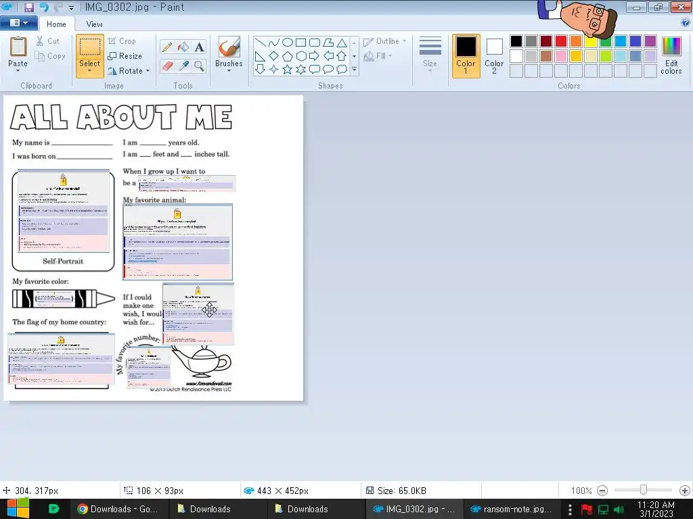This screenshot has height=519, width=693.
Task: Click the taskbar volume speaker icon
Action: pos(619,510)
